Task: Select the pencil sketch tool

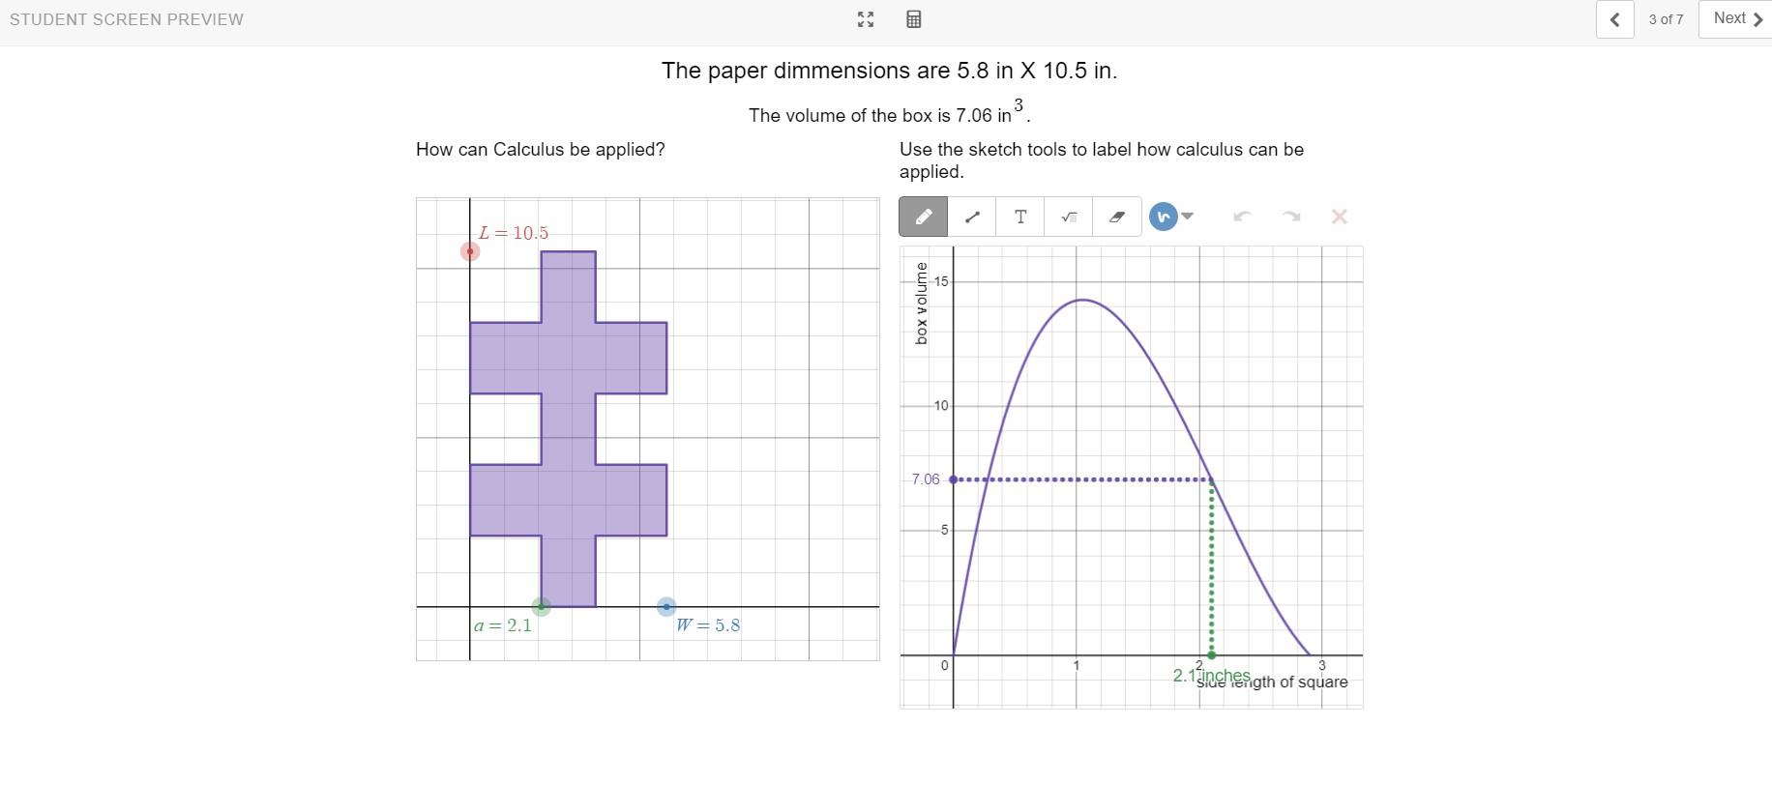Action: (x=924, y=217)
